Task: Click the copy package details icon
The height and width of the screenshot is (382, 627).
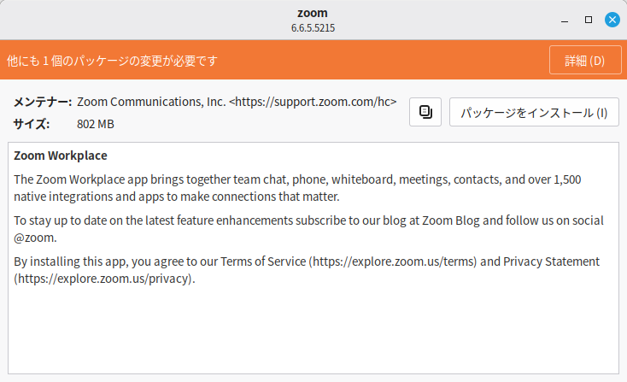Action: tap(425, 112)
